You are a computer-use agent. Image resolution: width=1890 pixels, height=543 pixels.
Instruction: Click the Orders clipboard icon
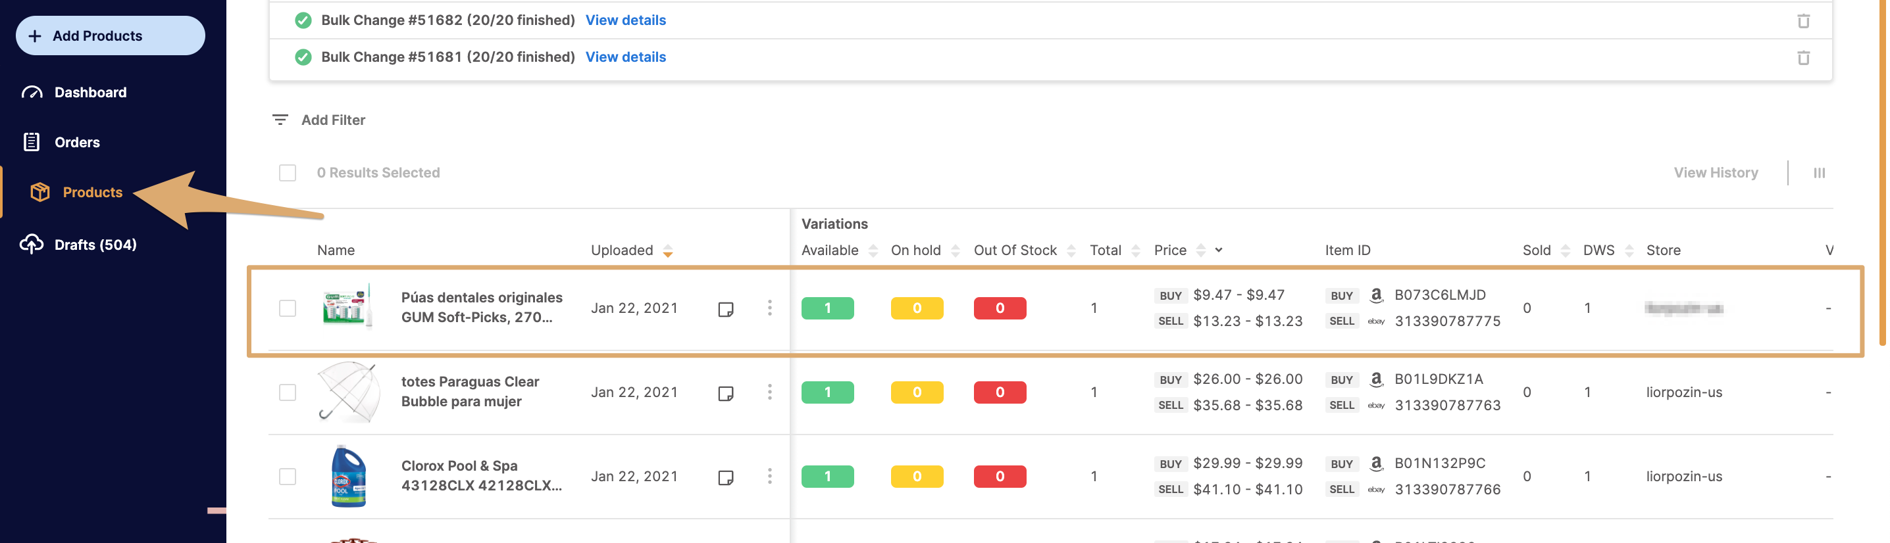[32, 142]
